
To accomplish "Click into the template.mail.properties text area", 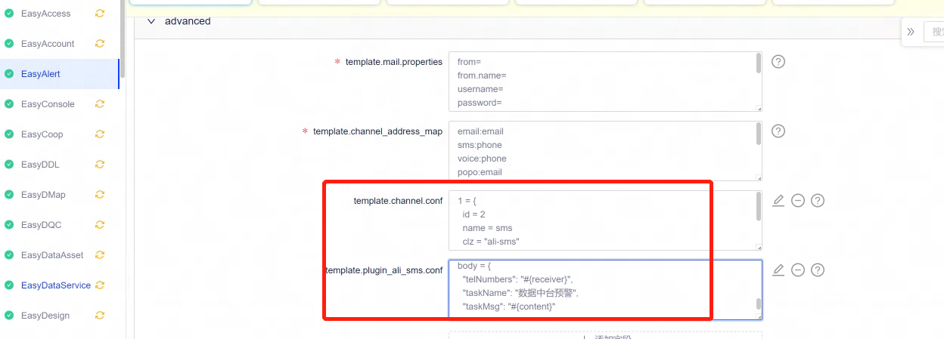I will coord(601,82).
